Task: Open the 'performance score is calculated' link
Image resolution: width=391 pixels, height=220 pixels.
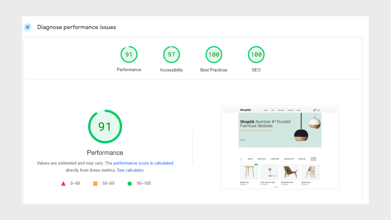Action: (x=143, y=163)
